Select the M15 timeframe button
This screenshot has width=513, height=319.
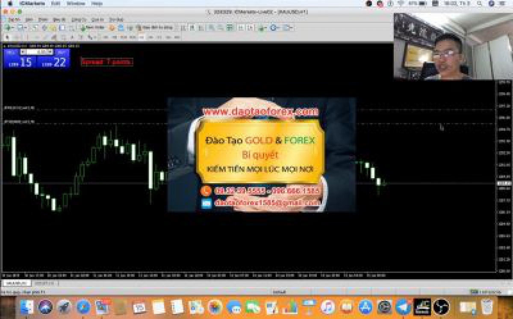click(x=124, y=37)
